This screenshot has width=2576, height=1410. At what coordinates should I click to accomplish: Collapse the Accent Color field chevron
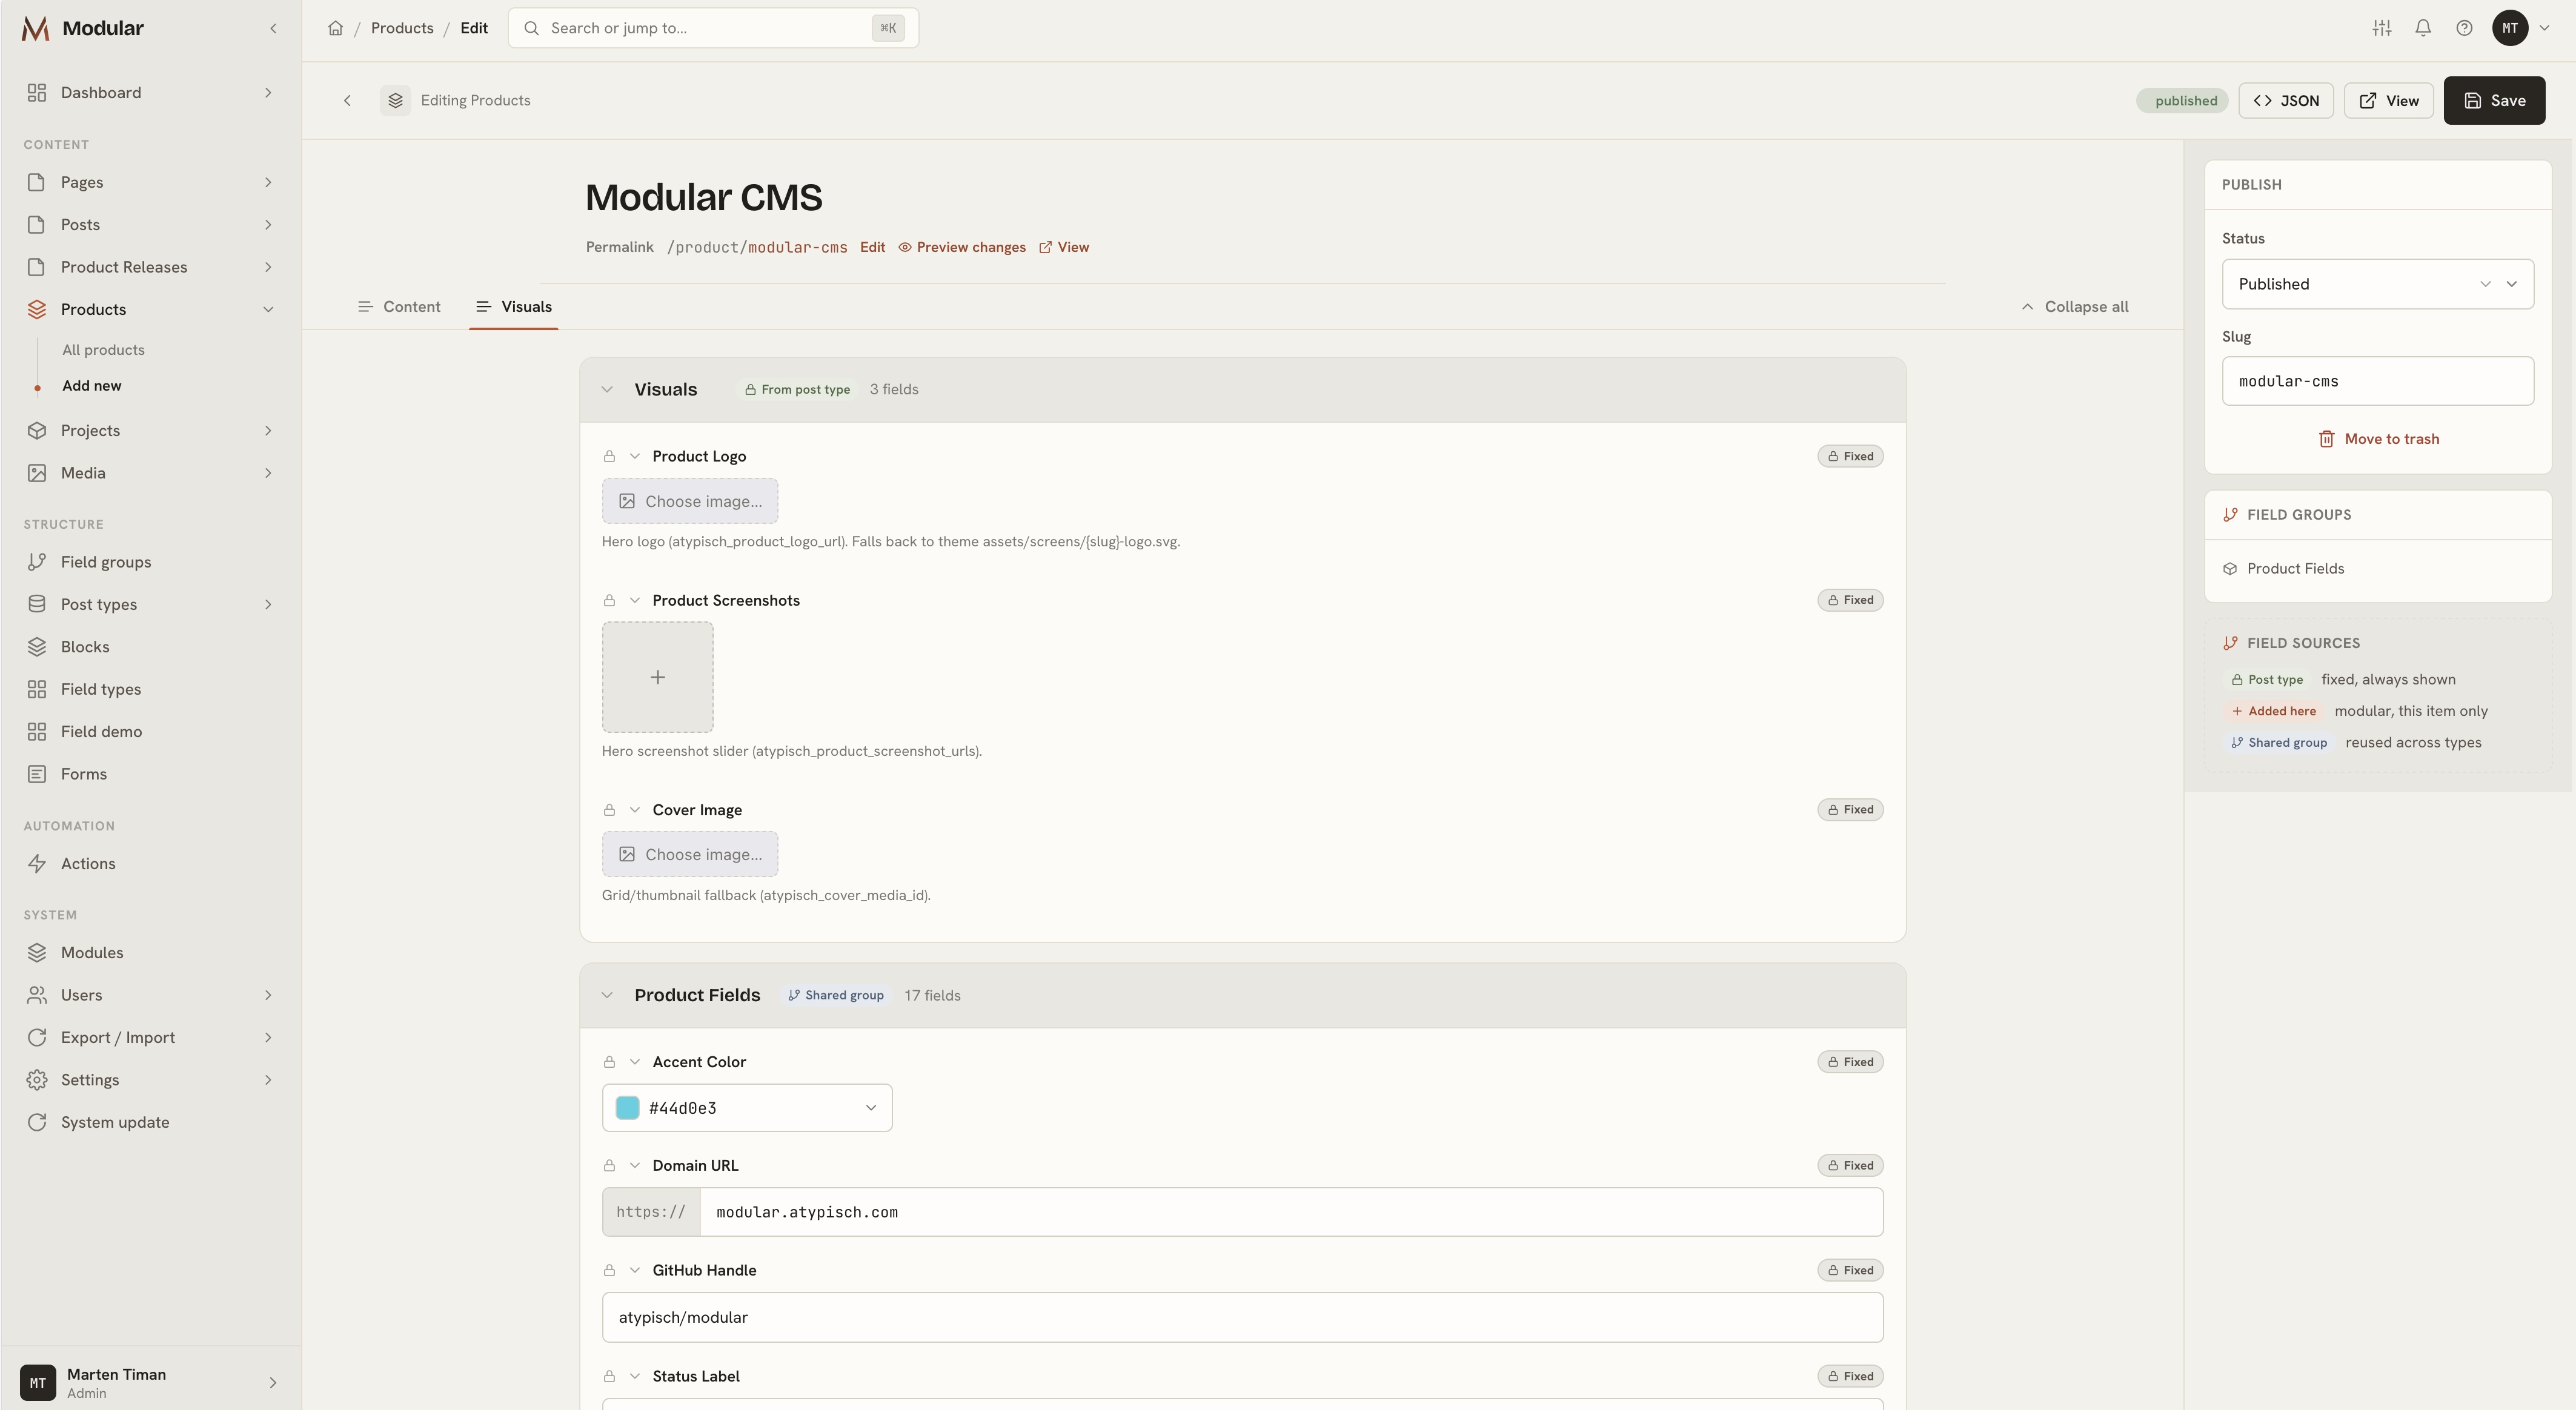click(x=634, y=1062)
